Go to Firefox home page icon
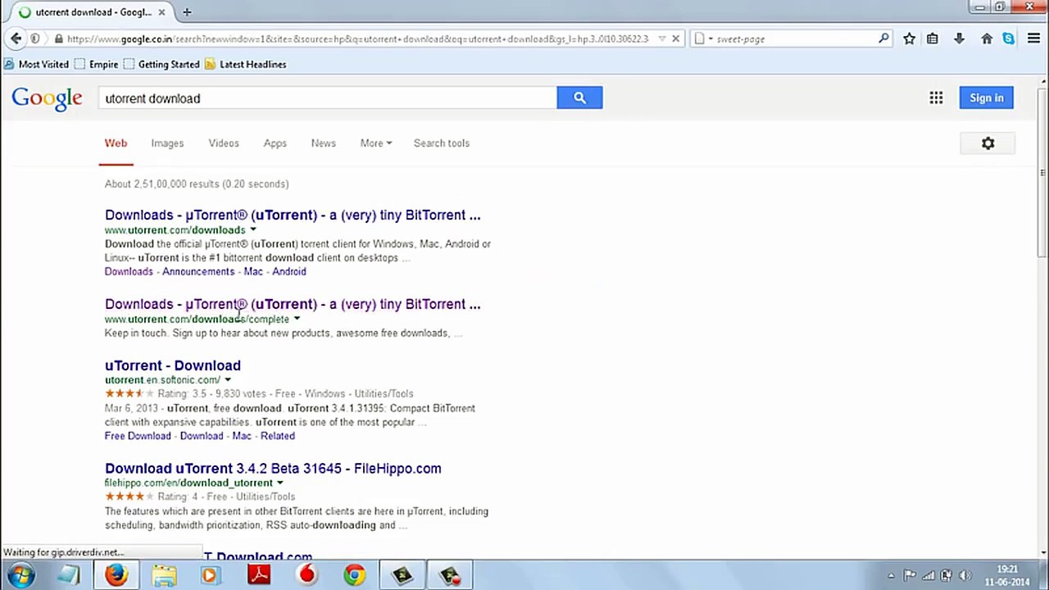The height and width of the screenshot is (590, 1049). click(987, 39)
